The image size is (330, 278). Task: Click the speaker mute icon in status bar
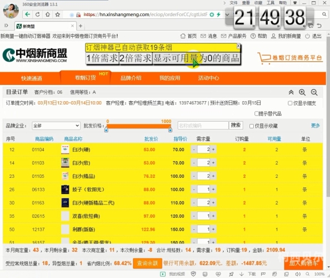(298, 274)
